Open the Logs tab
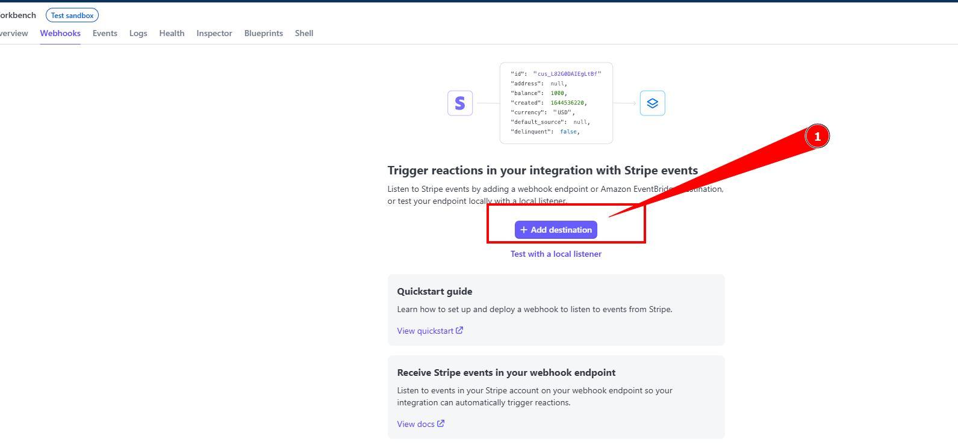 (138, 33)
